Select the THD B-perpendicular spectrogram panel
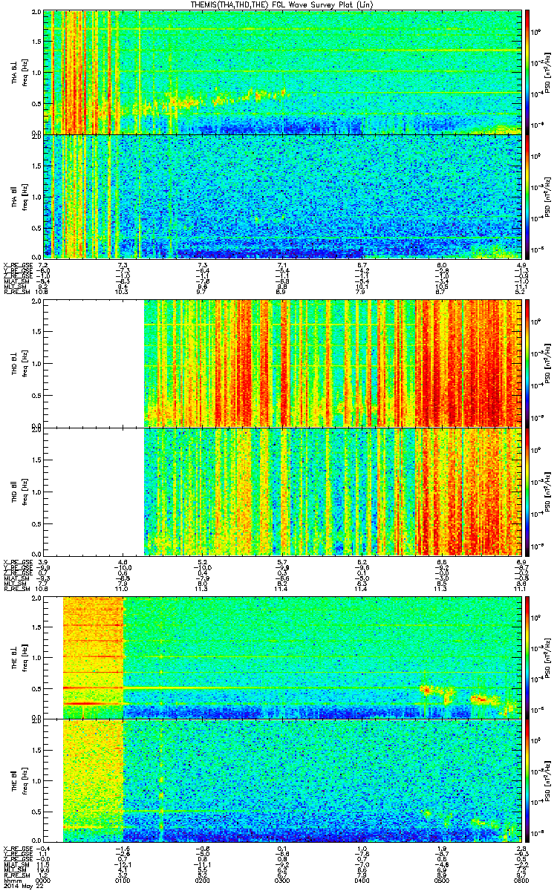 (x=283, y=365)
